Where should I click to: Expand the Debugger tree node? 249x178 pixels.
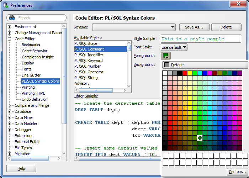[9, 130]
